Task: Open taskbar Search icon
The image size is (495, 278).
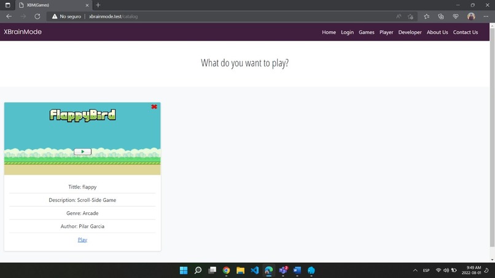Action: click(x=198, y=271)
